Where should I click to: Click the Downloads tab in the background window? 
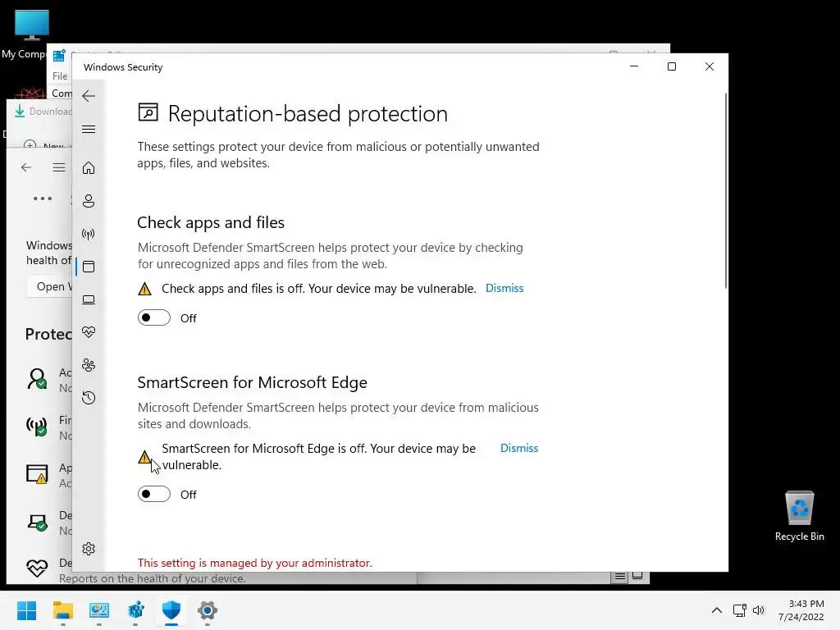(43, 112)
